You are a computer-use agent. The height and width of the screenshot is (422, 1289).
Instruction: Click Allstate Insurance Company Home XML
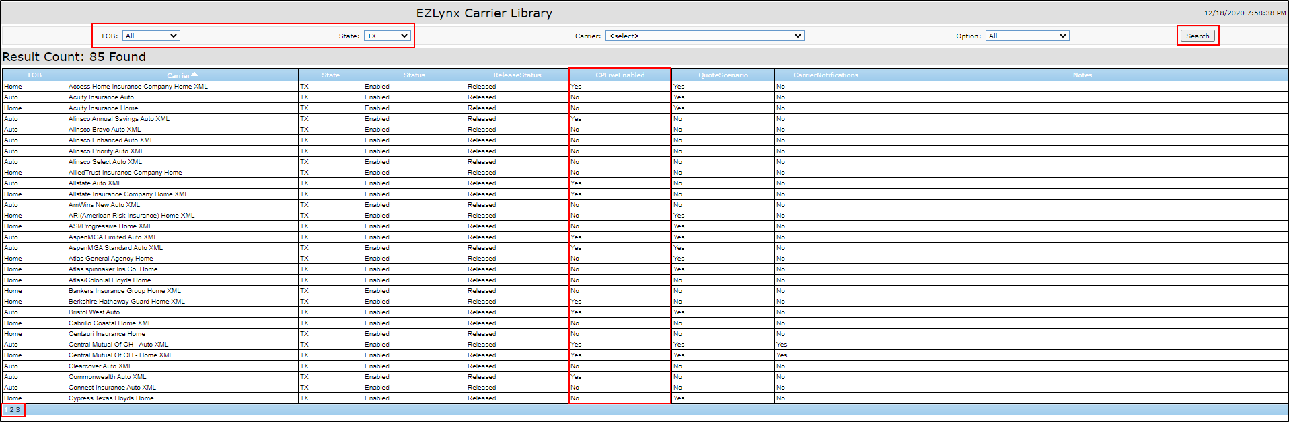click(128, 194)
